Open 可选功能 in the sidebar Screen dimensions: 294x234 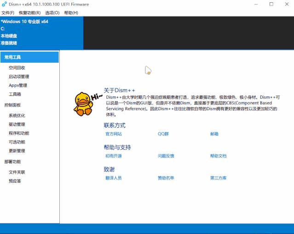pyautogui.click(x=17, y=142)
